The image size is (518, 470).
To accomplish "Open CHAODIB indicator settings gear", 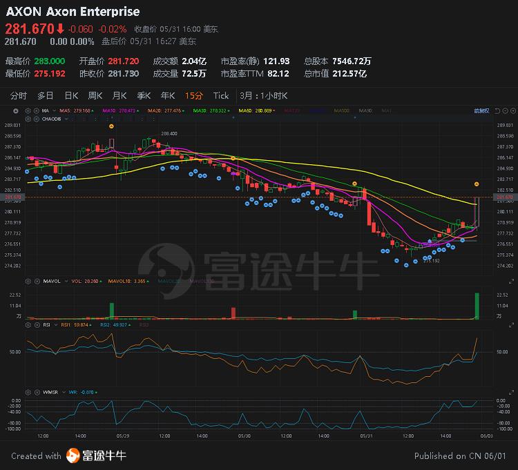I will point(28,119).
